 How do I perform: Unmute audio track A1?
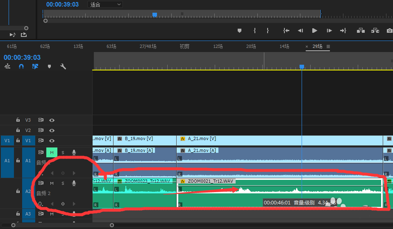(x=52, y=152)
